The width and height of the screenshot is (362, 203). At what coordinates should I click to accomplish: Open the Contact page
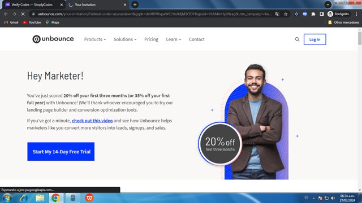click(197, 39)
